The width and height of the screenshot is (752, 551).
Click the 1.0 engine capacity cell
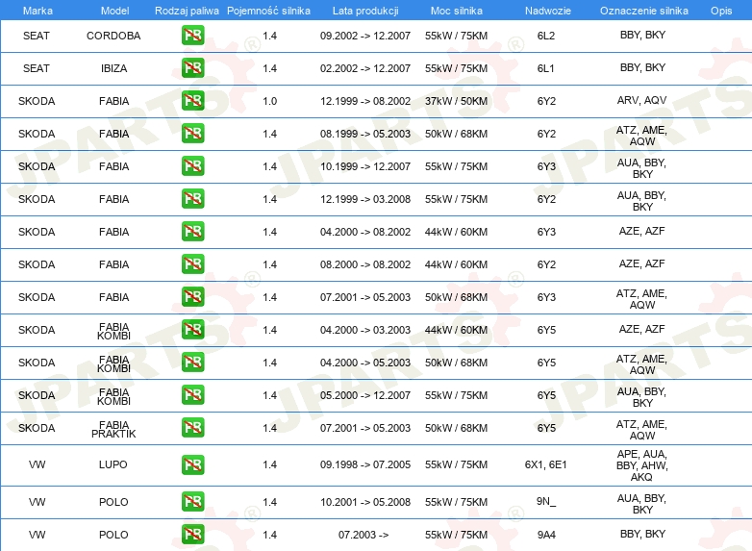(x=270, y=101)
